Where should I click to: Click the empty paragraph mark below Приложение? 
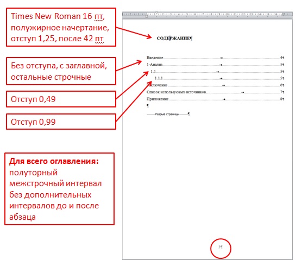148,106
